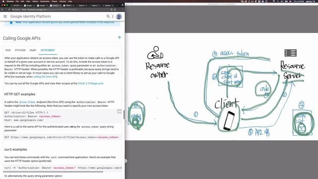This screenshot has height=179, width=318.
Task: Click the Chrome back arrow
Action: [2, 9]
